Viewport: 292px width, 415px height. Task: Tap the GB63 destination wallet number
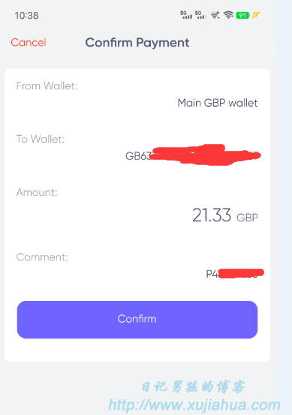pyautogui.click(x=193, y=155)
